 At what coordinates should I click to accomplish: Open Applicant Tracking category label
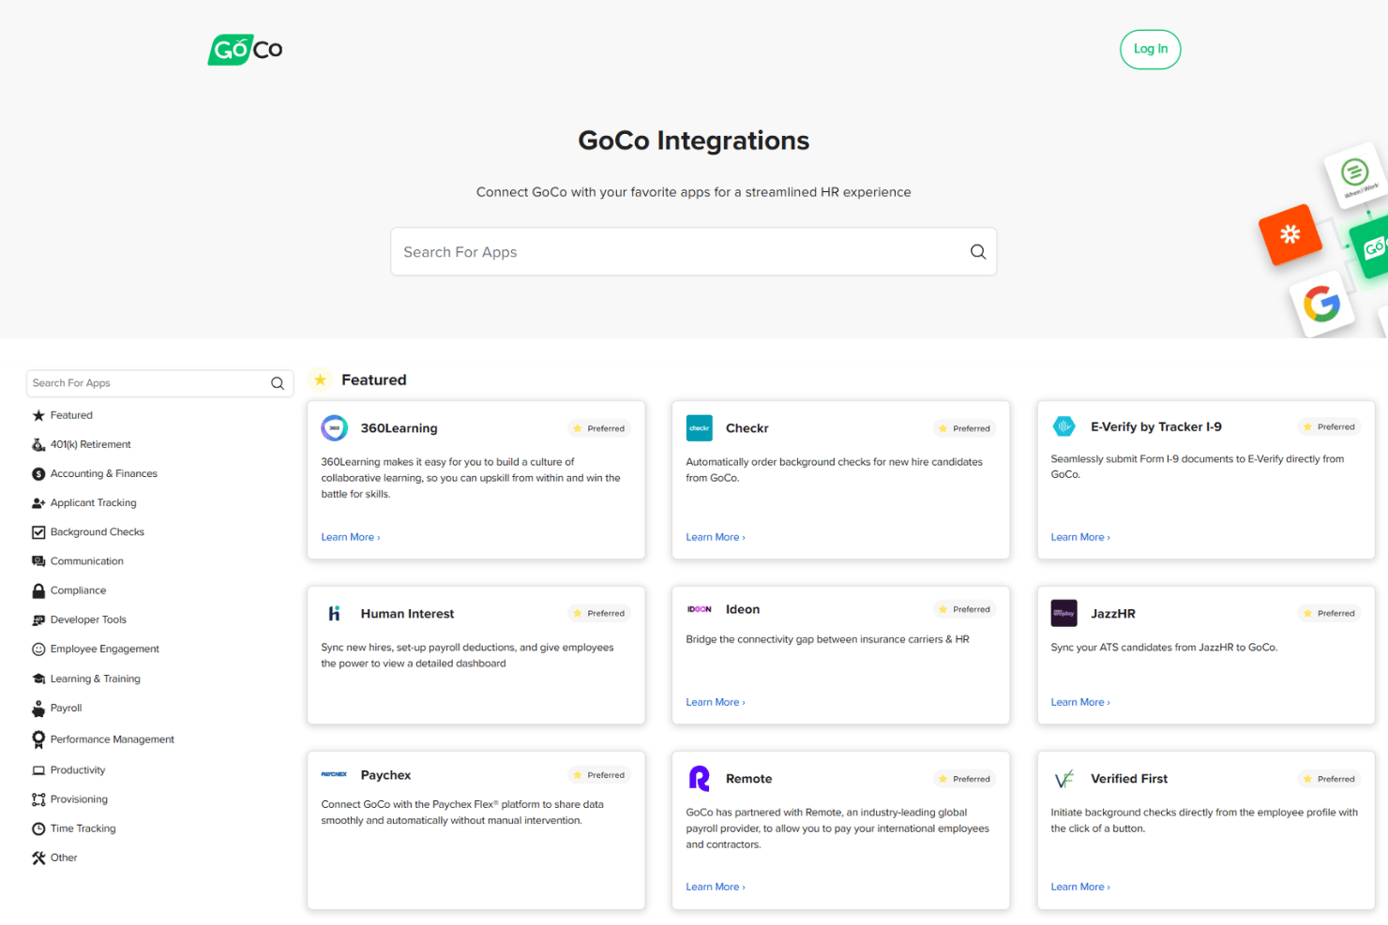(x=94, y=503)
